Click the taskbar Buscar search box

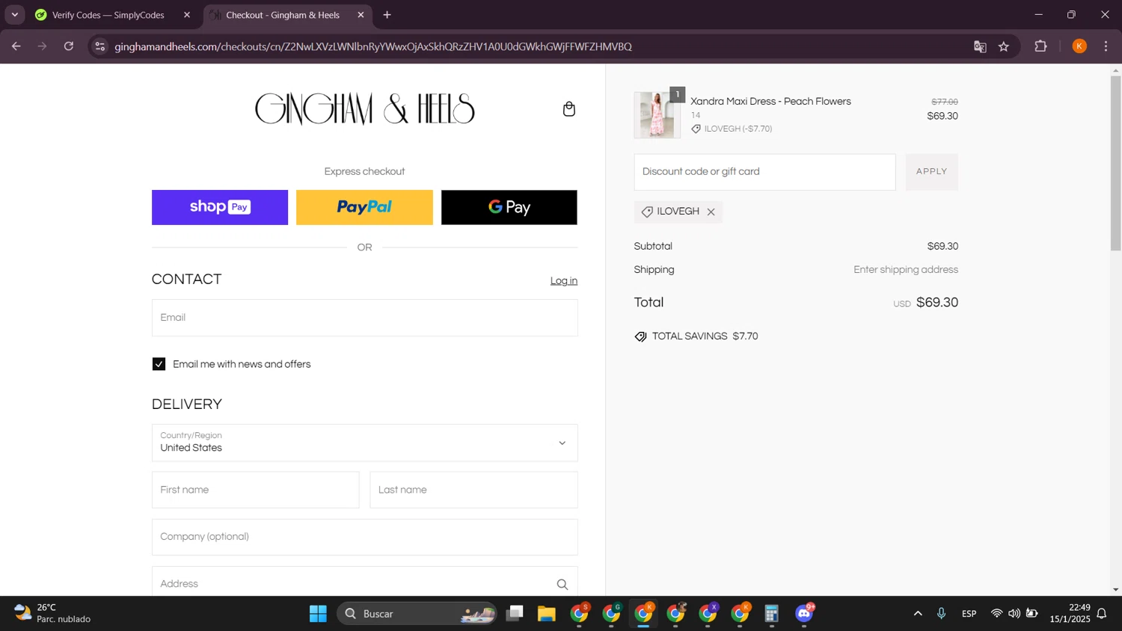pos(417,614)
